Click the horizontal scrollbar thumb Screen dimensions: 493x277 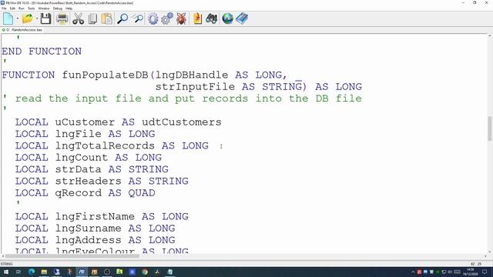pyautogui.click(x=72, y=256)
